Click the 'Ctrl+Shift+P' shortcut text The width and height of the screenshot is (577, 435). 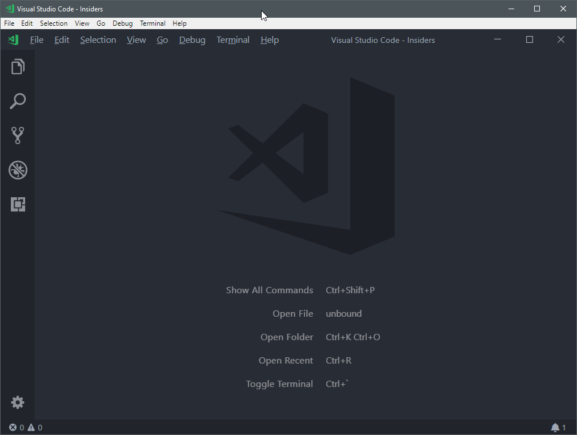pos(350,290)
